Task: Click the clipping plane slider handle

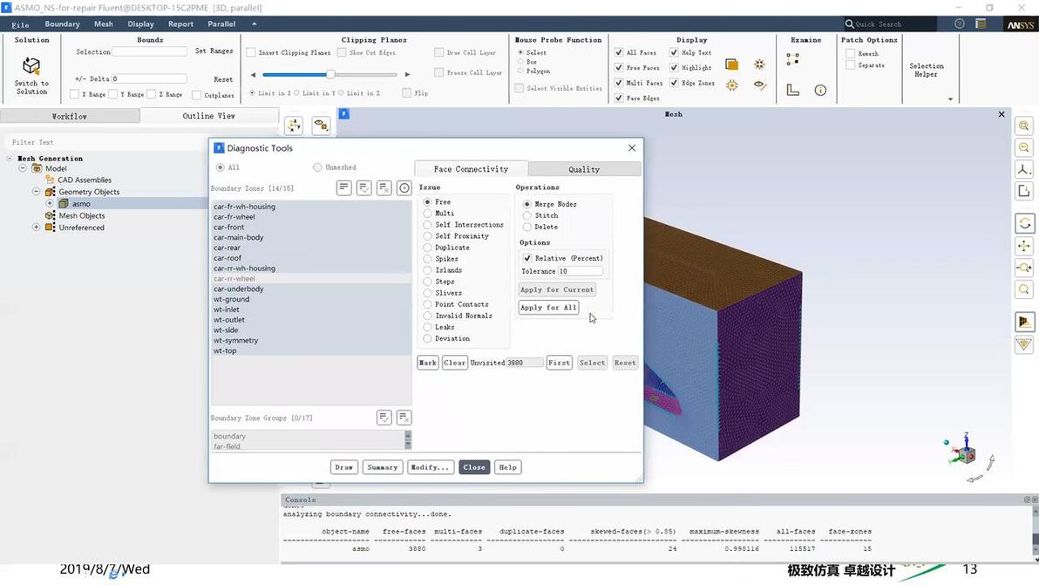Action: [x=330, y=74]
